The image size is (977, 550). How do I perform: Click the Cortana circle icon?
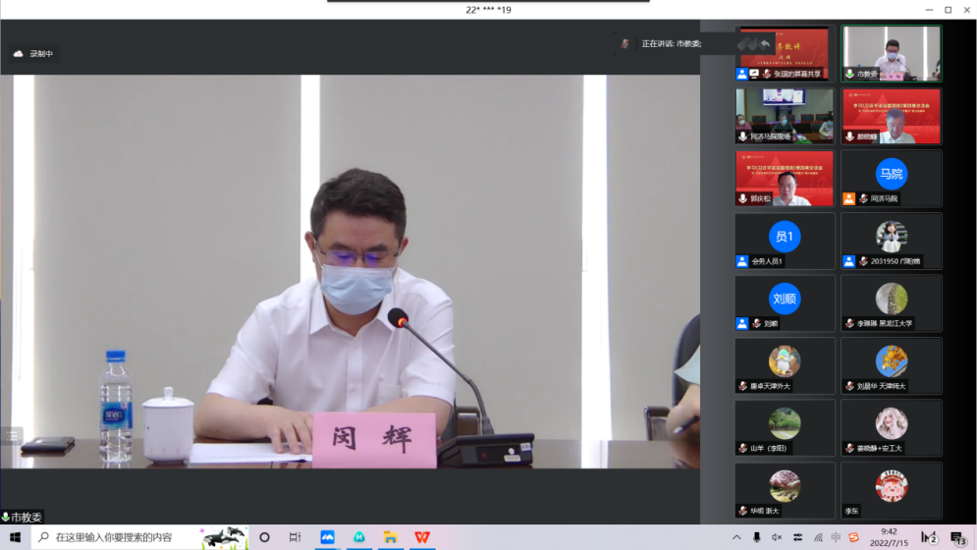[x=264, y=537]
